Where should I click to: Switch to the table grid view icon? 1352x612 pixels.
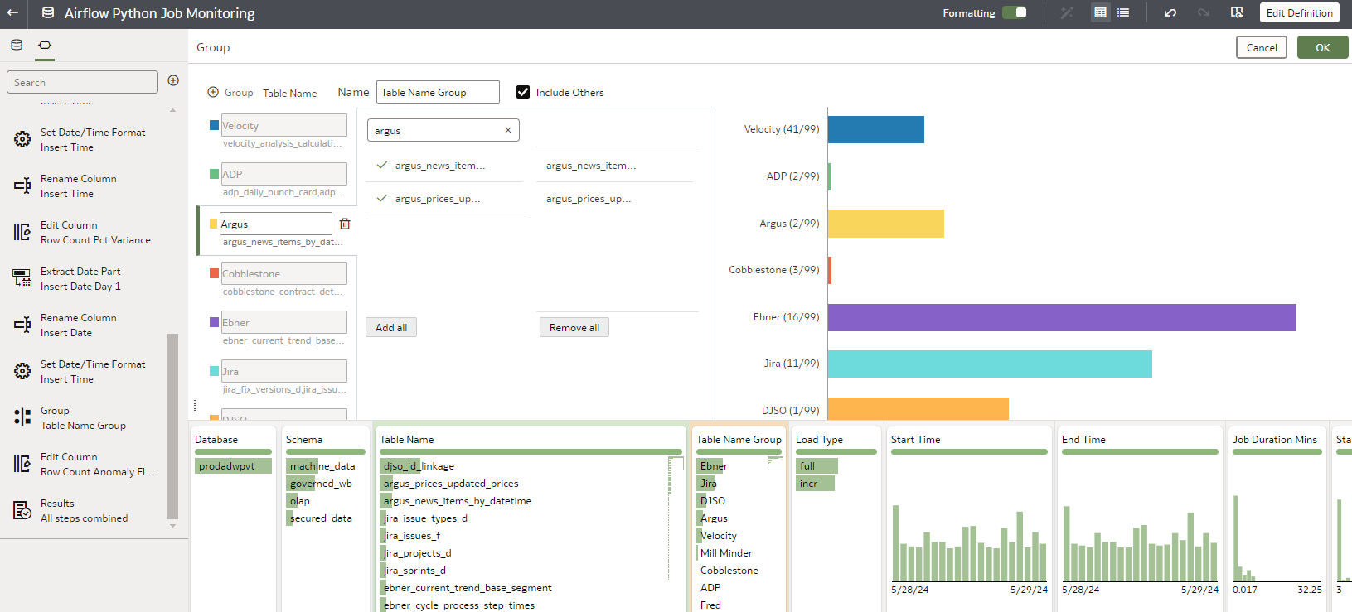(1100, 12)
